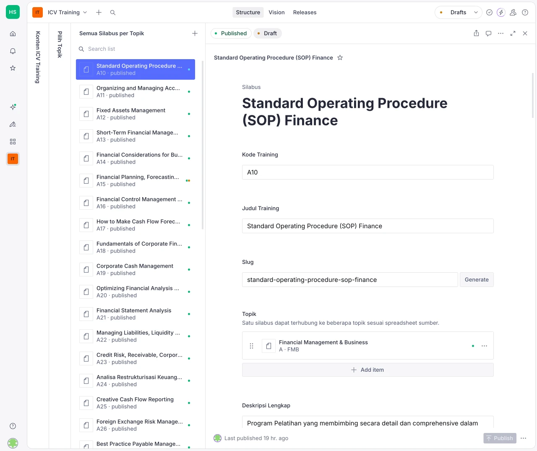Open the Drafts dropdown
The image size is (537, 451).
coord(458,13)
